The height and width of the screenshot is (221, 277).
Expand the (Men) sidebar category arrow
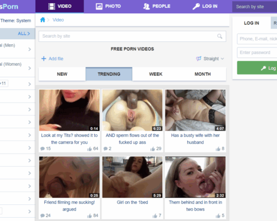(30, 49)
